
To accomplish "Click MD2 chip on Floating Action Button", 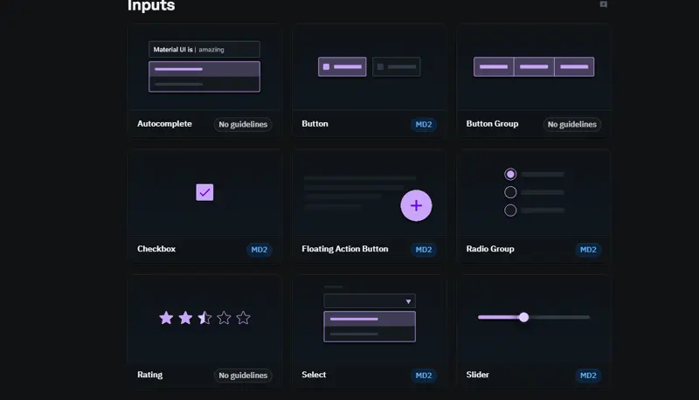I will (424, 250).
